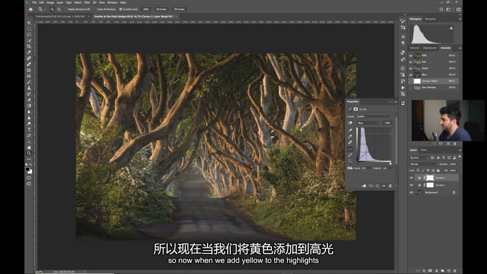Select the Zoom tool in the toolbar

pyautogui.click(x=29, y=153)
